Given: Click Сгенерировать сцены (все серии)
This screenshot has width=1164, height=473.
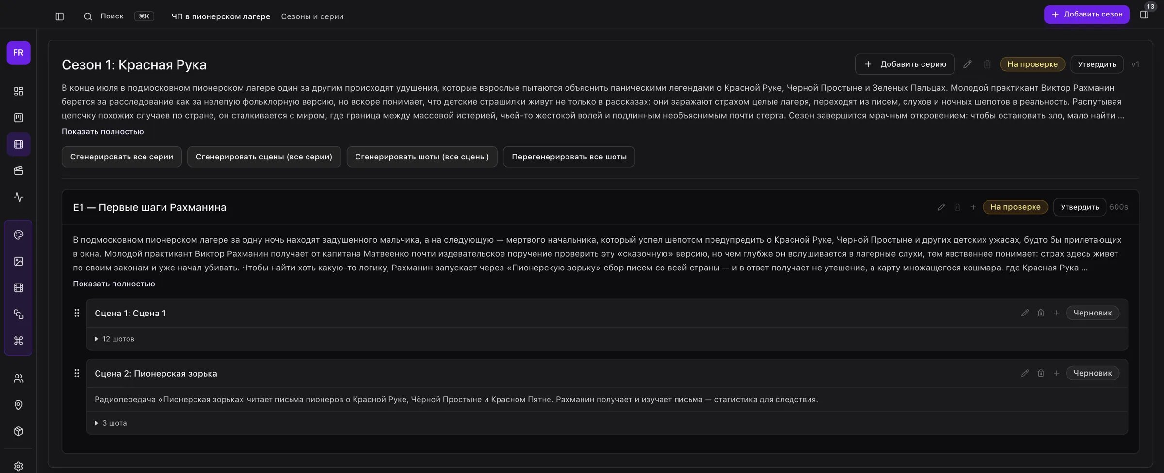Looking at the screenshot, I should [x=264, y=157].
